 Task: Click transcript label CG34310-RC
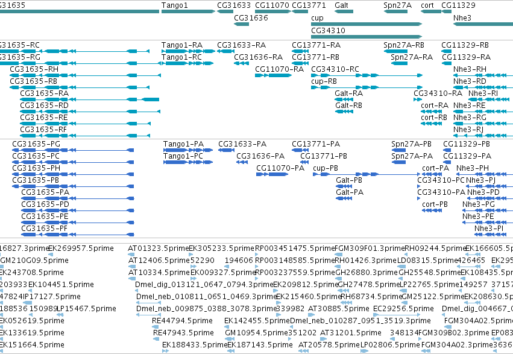335,69
